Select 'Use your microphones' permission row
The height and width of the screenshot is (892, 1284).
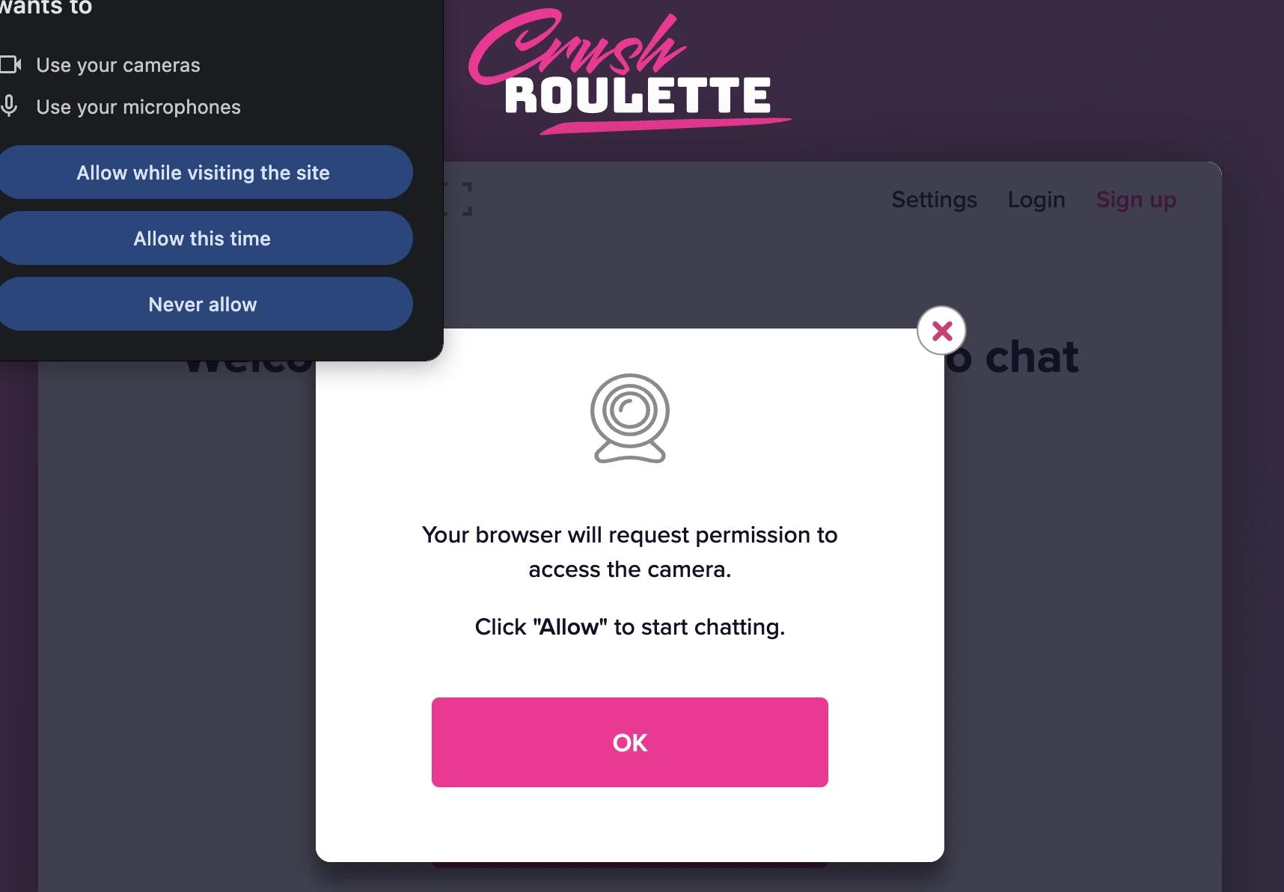138,106
